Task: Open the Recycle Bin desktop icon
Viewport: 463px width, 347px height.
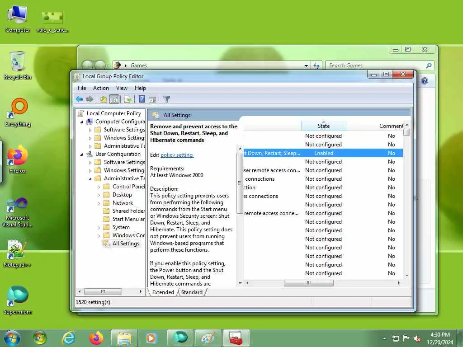Action: pyautogui.click(x=18, y=65)
